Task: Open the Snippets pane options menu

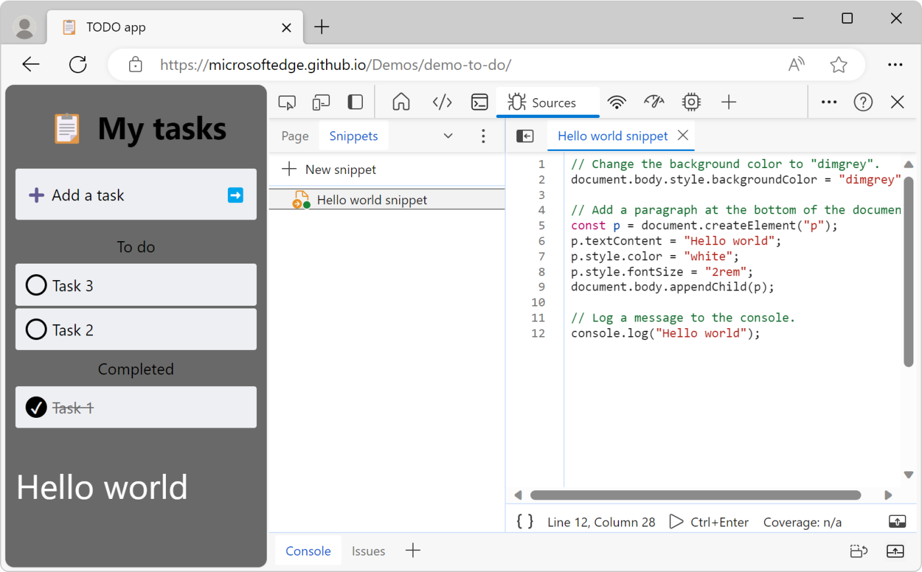Action: [483, 136]
